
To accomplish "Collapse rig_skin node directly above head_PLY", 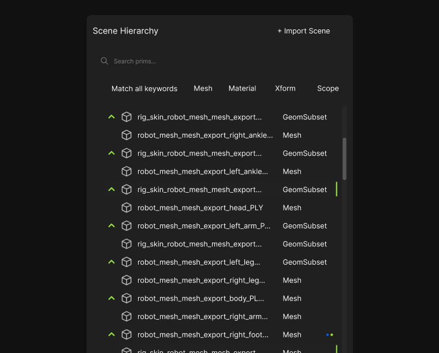I will tap(111, 189).
